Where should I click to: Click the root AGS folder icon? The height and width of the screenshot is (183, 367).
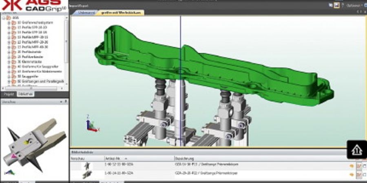point(8,18)
